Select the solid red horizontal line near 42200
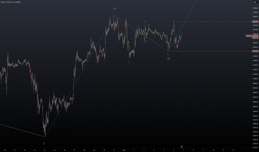259x152 pixels. 210,51
